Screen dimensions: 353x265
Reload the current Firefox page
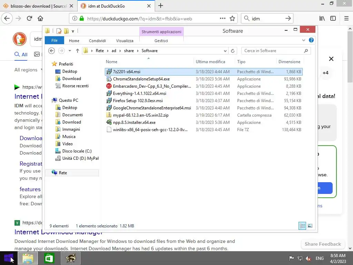tap(29, 18)
